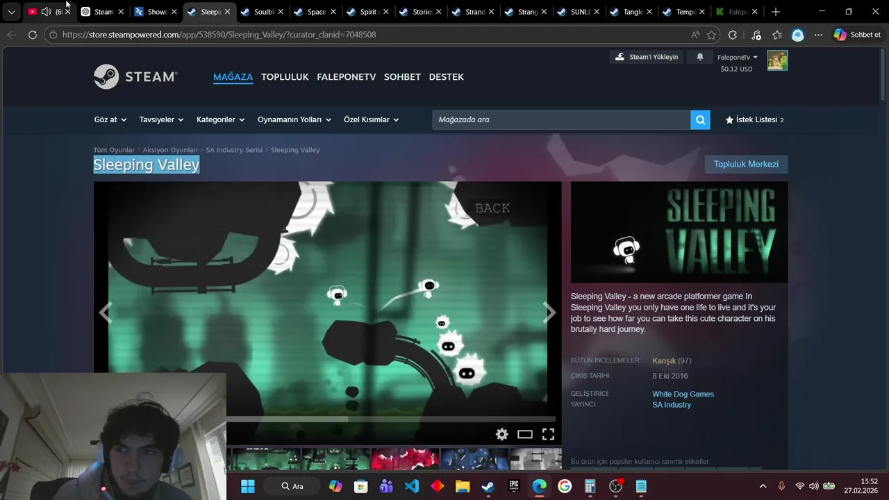The height and width of the screenshot is (500, 889).
Task: Open browser extensions puzzle icon
Action: [733, 35]
